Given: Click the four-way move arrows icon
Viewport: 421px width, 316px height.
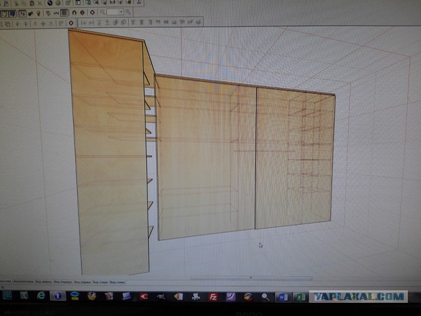Looking at the screenshot, I should [x=43, y=24].
